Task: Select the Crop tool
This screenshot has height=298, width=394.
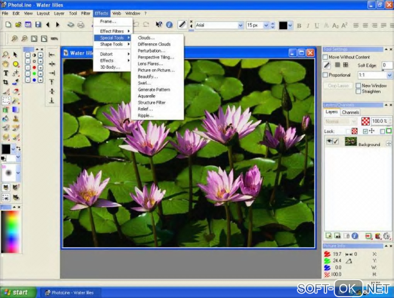Action: (5, 82)
